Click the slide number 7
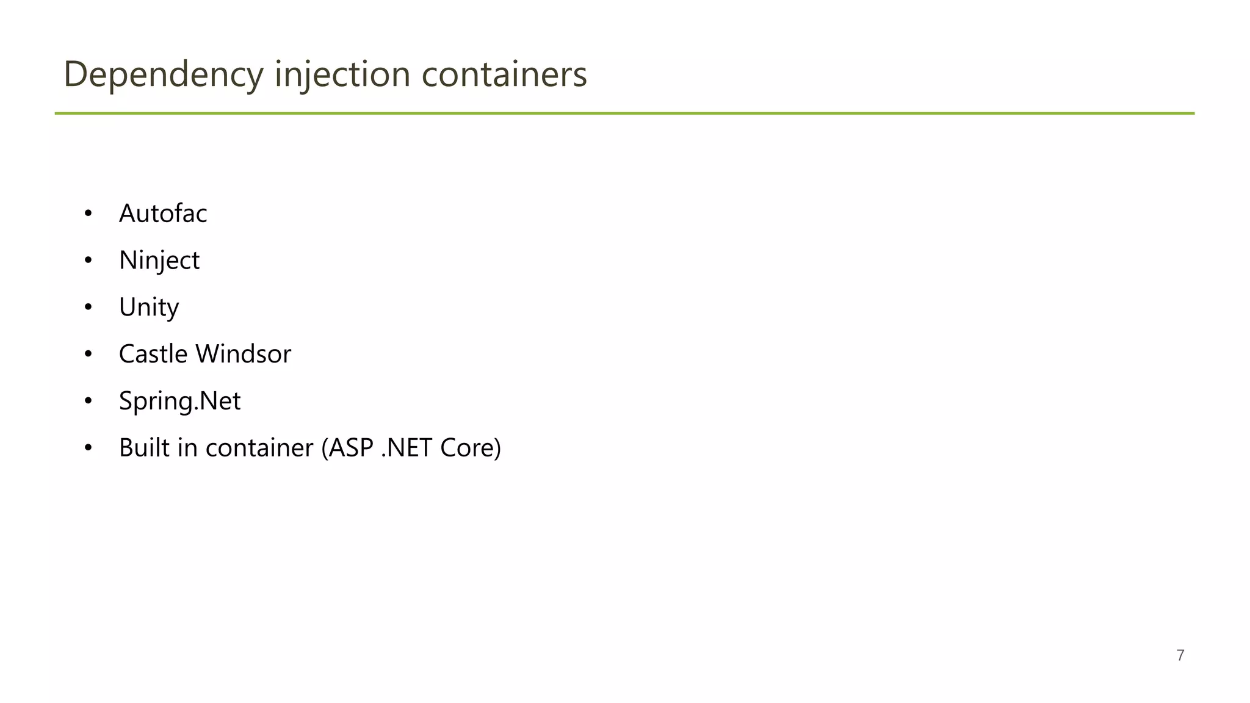This screenshot has height=703, width=1250. pos(1180,655)
